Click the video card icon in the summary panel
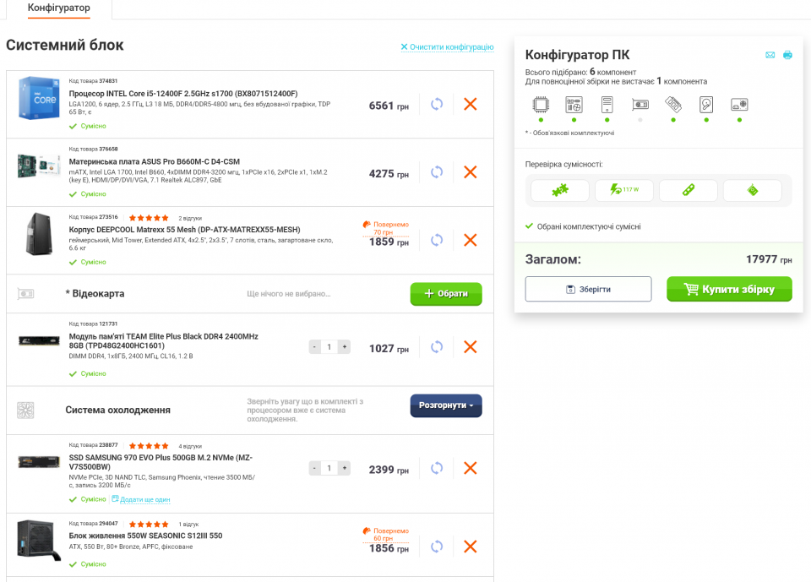This screenshot has width=811, height=582. (640, 105)
